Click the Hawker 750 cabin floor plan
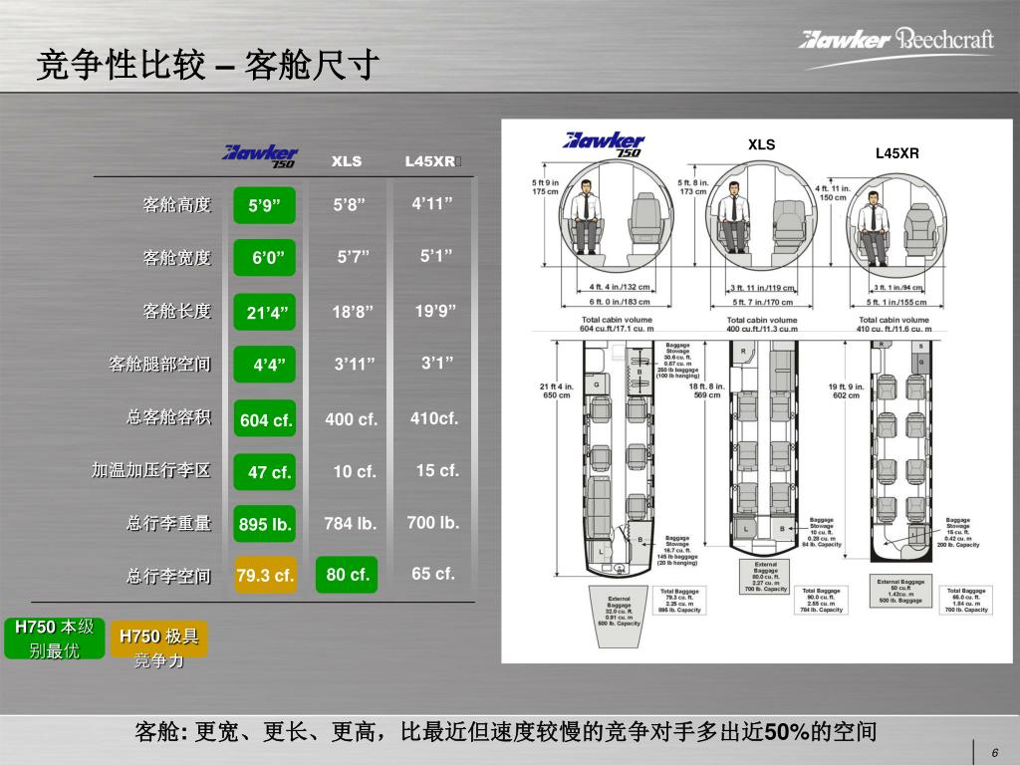Image resolution: width=1020 pixels, height=765 pixels. click(x=618, y=458)
